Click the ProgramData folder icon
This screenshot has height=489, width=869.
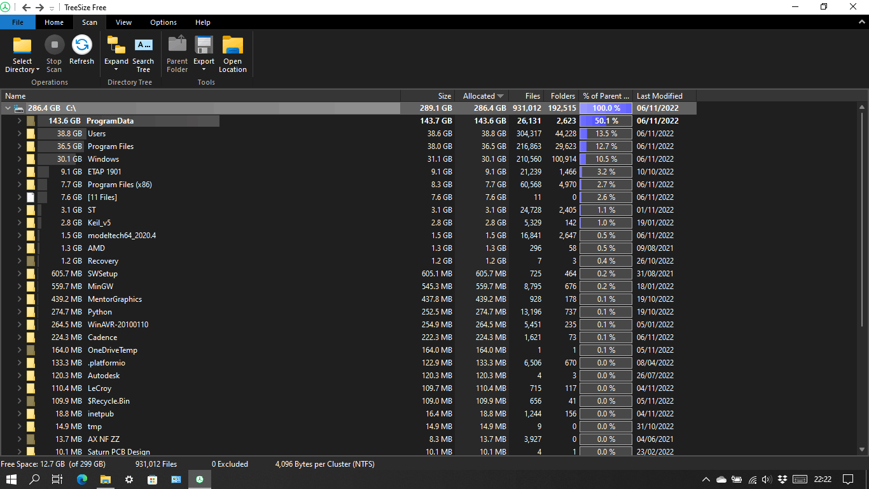[31, 121]
